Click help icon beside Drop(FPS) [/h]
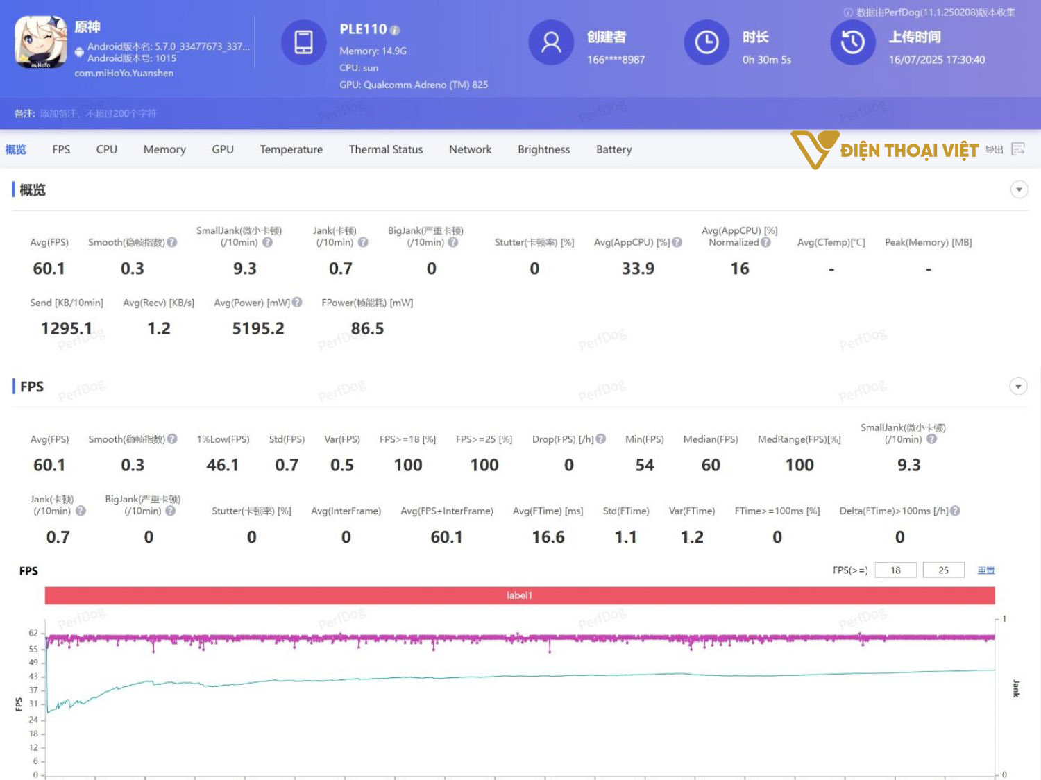This screenshot has width=1041, height=780. [x=601, y=439]
